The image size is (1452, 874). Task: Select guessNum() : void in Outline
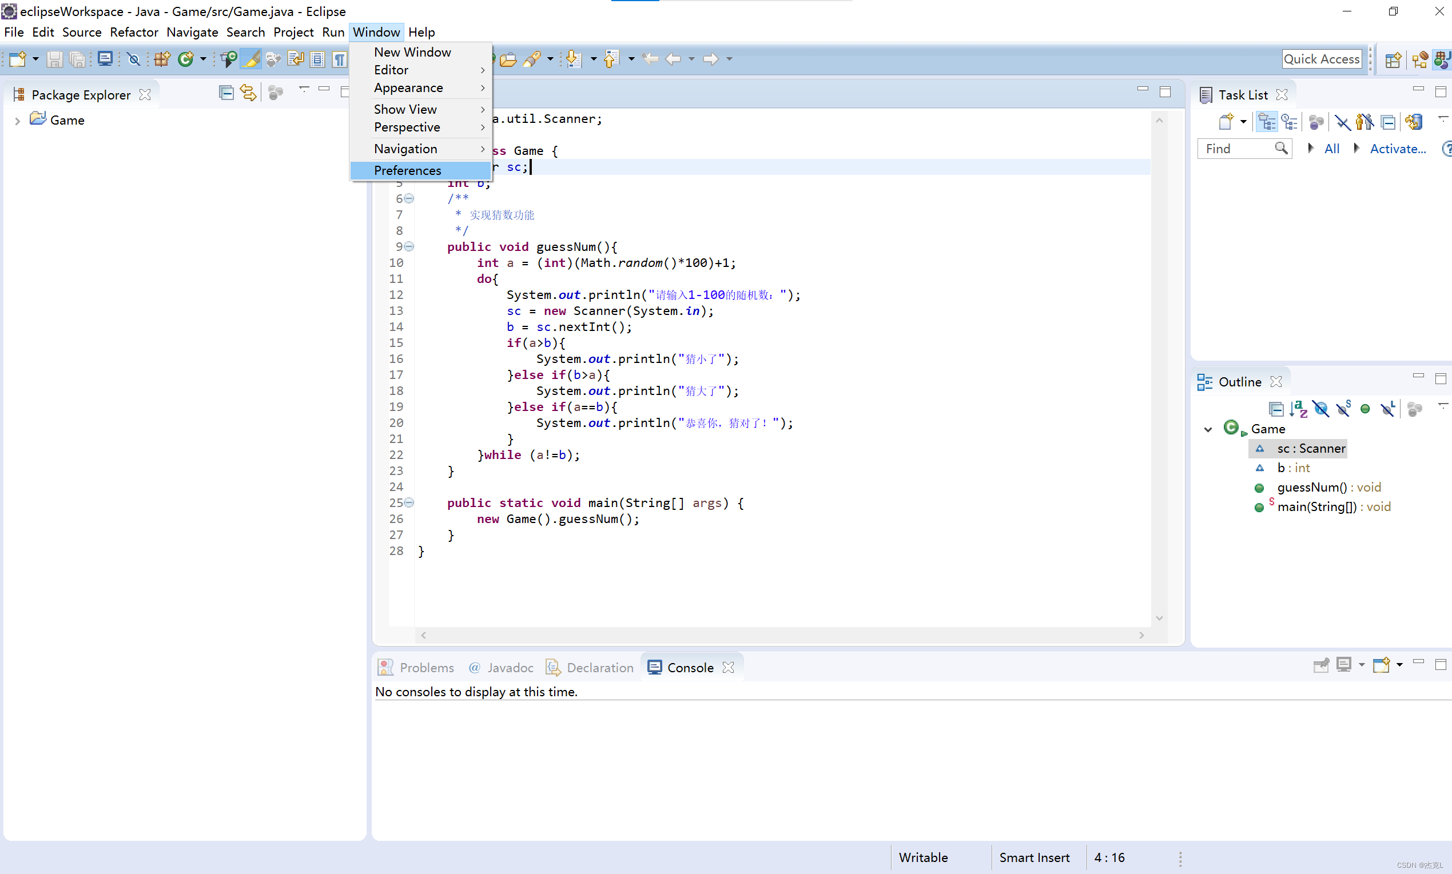coord(1328,487)
